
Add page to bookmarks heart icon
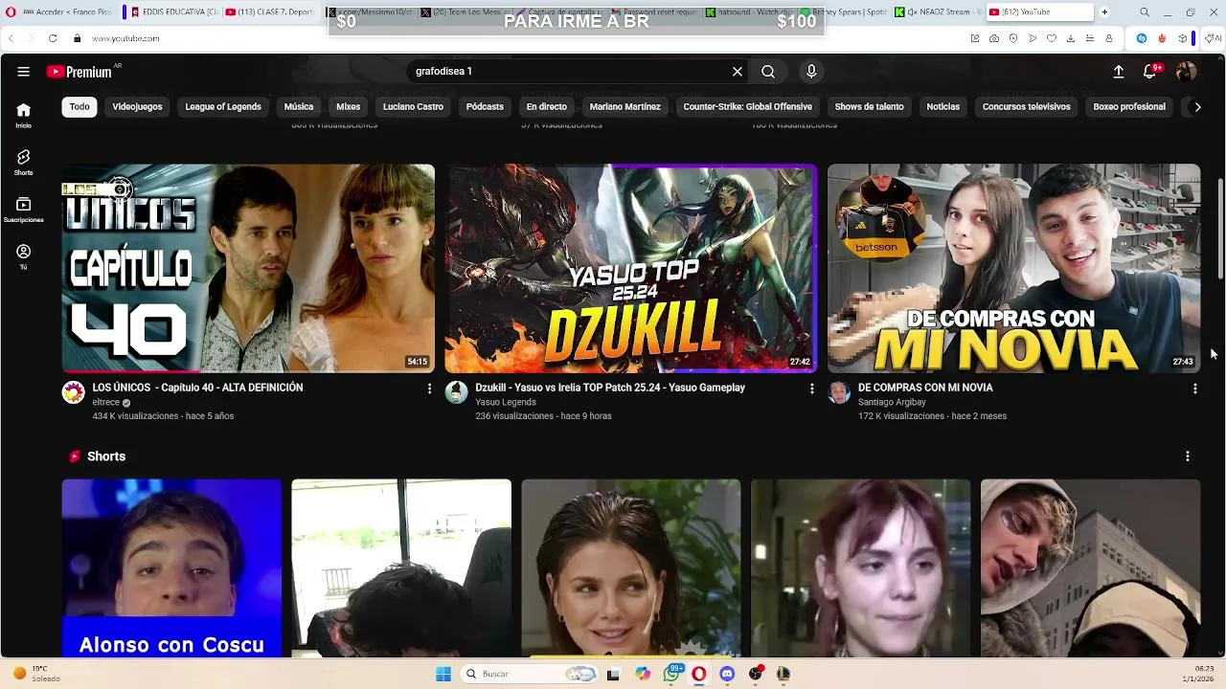1052,38
